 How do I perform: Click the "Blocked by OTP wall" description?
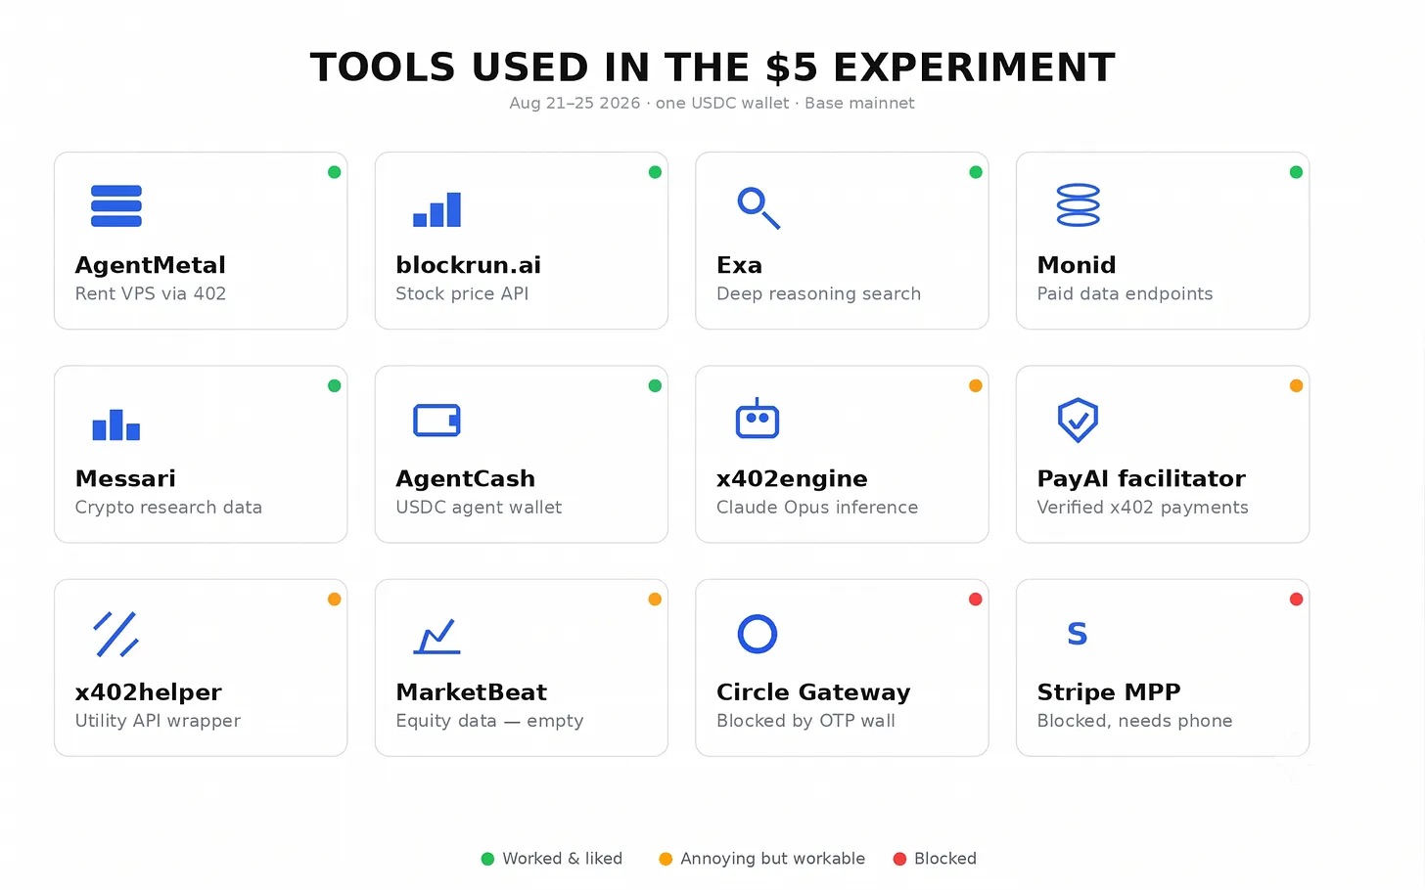tap(806, 721)
